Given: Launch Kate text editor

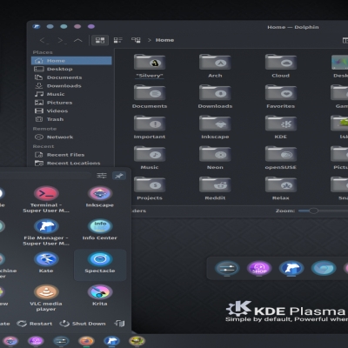Looking at the screenshot, I should (46, 263).
